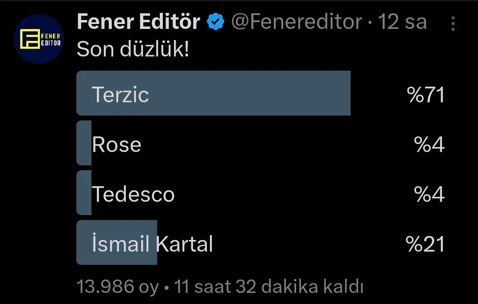Image resolution: width=478 pixels, height=304 pixels.
Task: Open the three-dot more options menu
Action: (x=453, y=24)
